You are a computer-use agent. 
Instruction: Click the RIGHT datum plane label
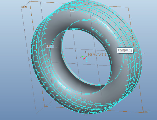pyautogui.click(x=147, y=112)
